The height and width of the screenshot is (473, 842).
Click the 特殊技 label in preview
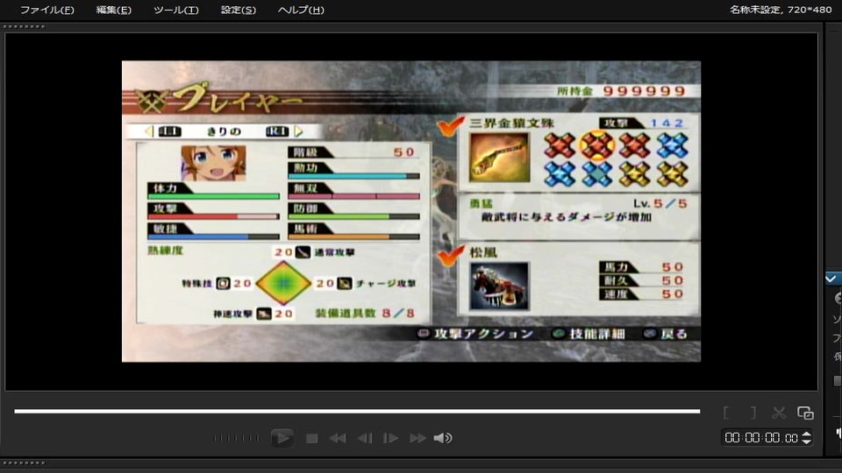pos(197,284)
